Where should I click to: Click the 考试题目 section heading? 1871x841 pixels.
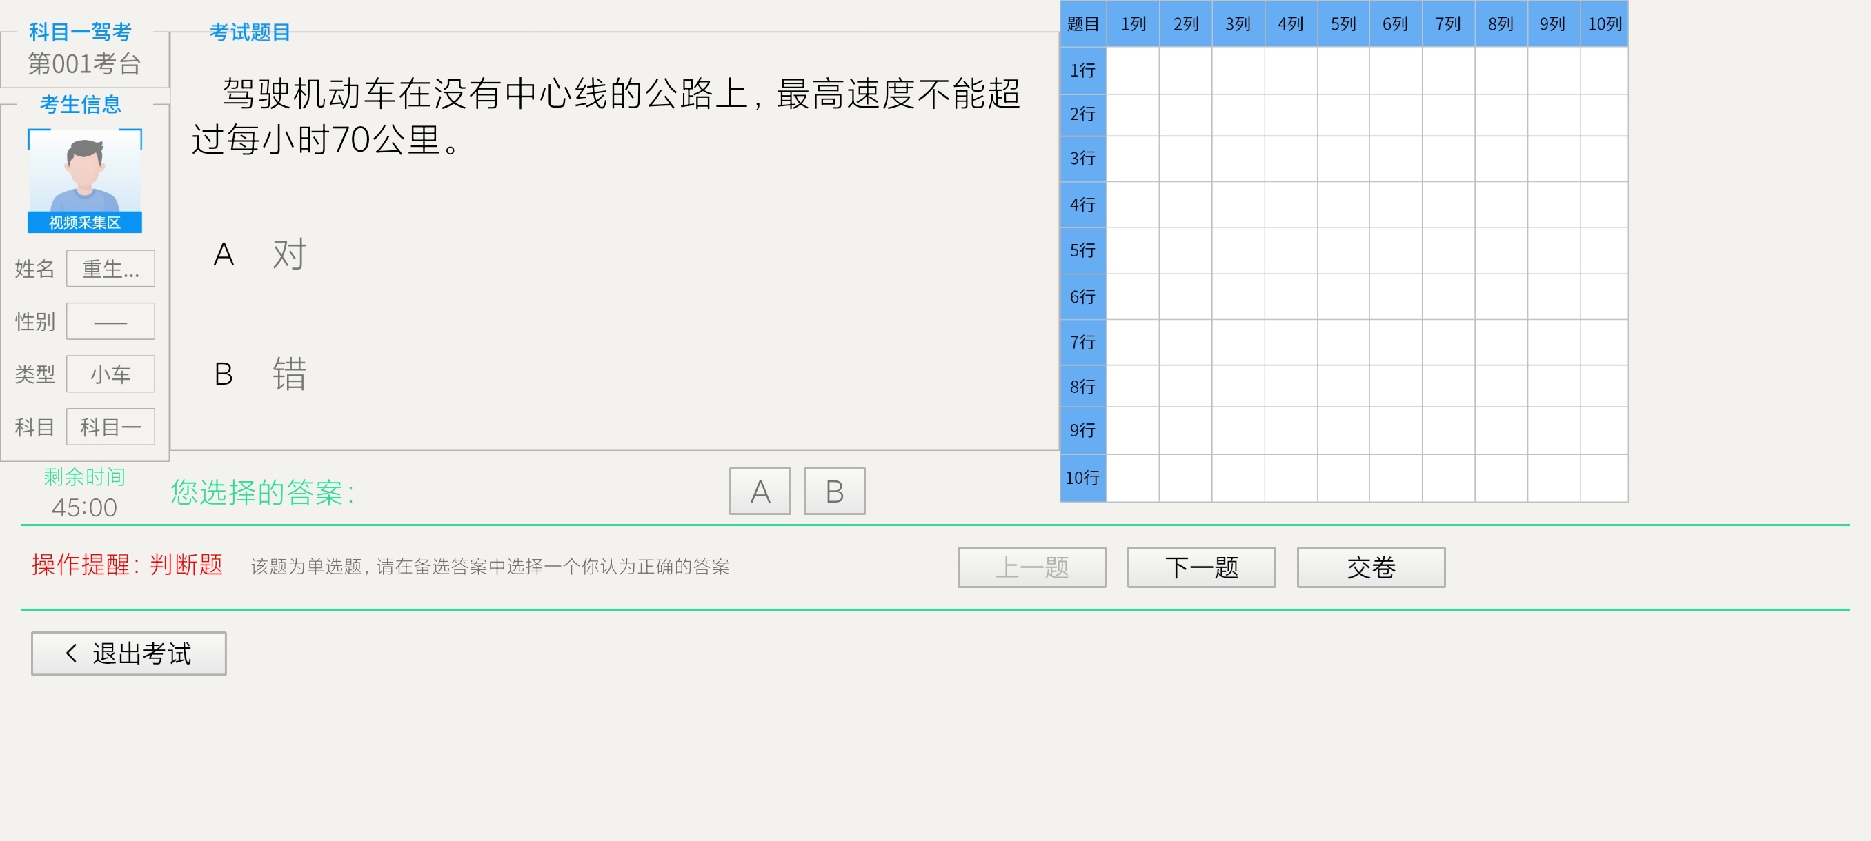250,32
